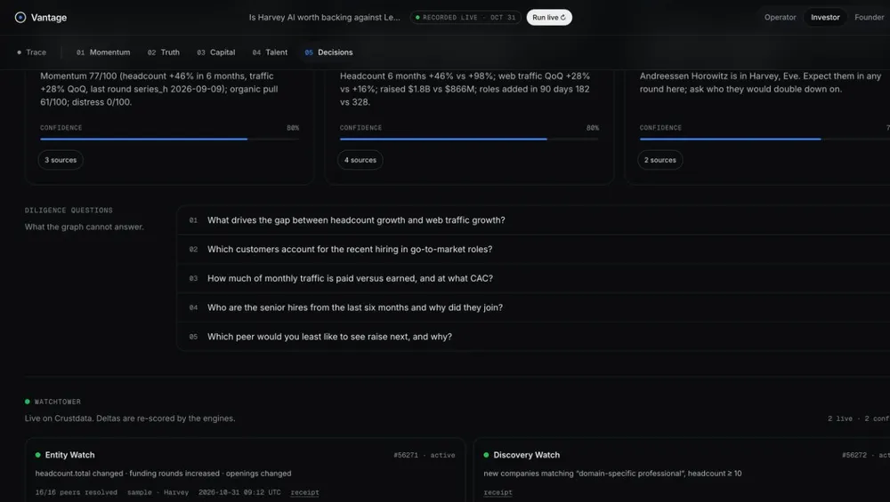Click the 2 live counter text
The image size is (890, 502).
click(839, 418)
